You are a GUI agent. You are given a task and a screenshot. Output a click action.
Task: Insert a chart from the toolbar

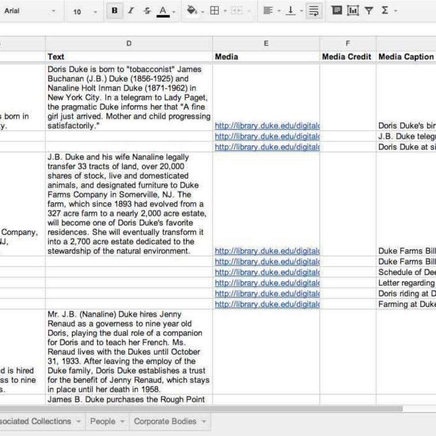pos(352,11)
